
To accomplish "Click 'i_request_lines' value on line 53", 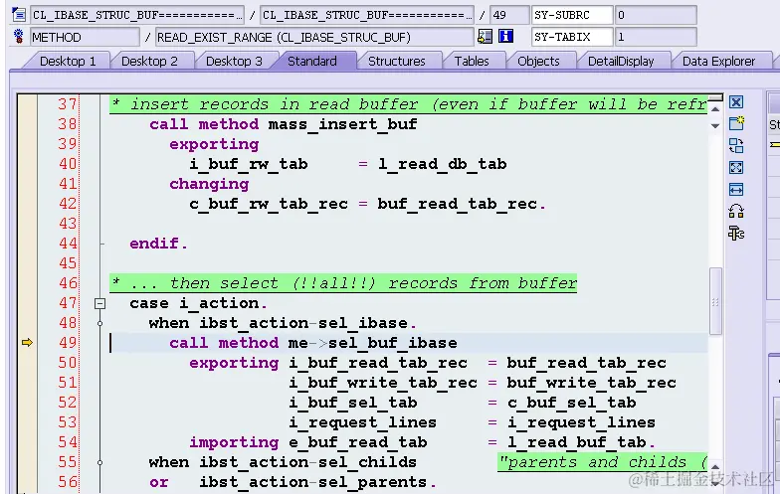I will pyautogui.click(x=581, y=422).
